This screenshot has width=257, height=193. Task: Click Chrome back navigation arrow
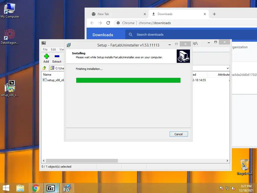[x=92, y=23]
